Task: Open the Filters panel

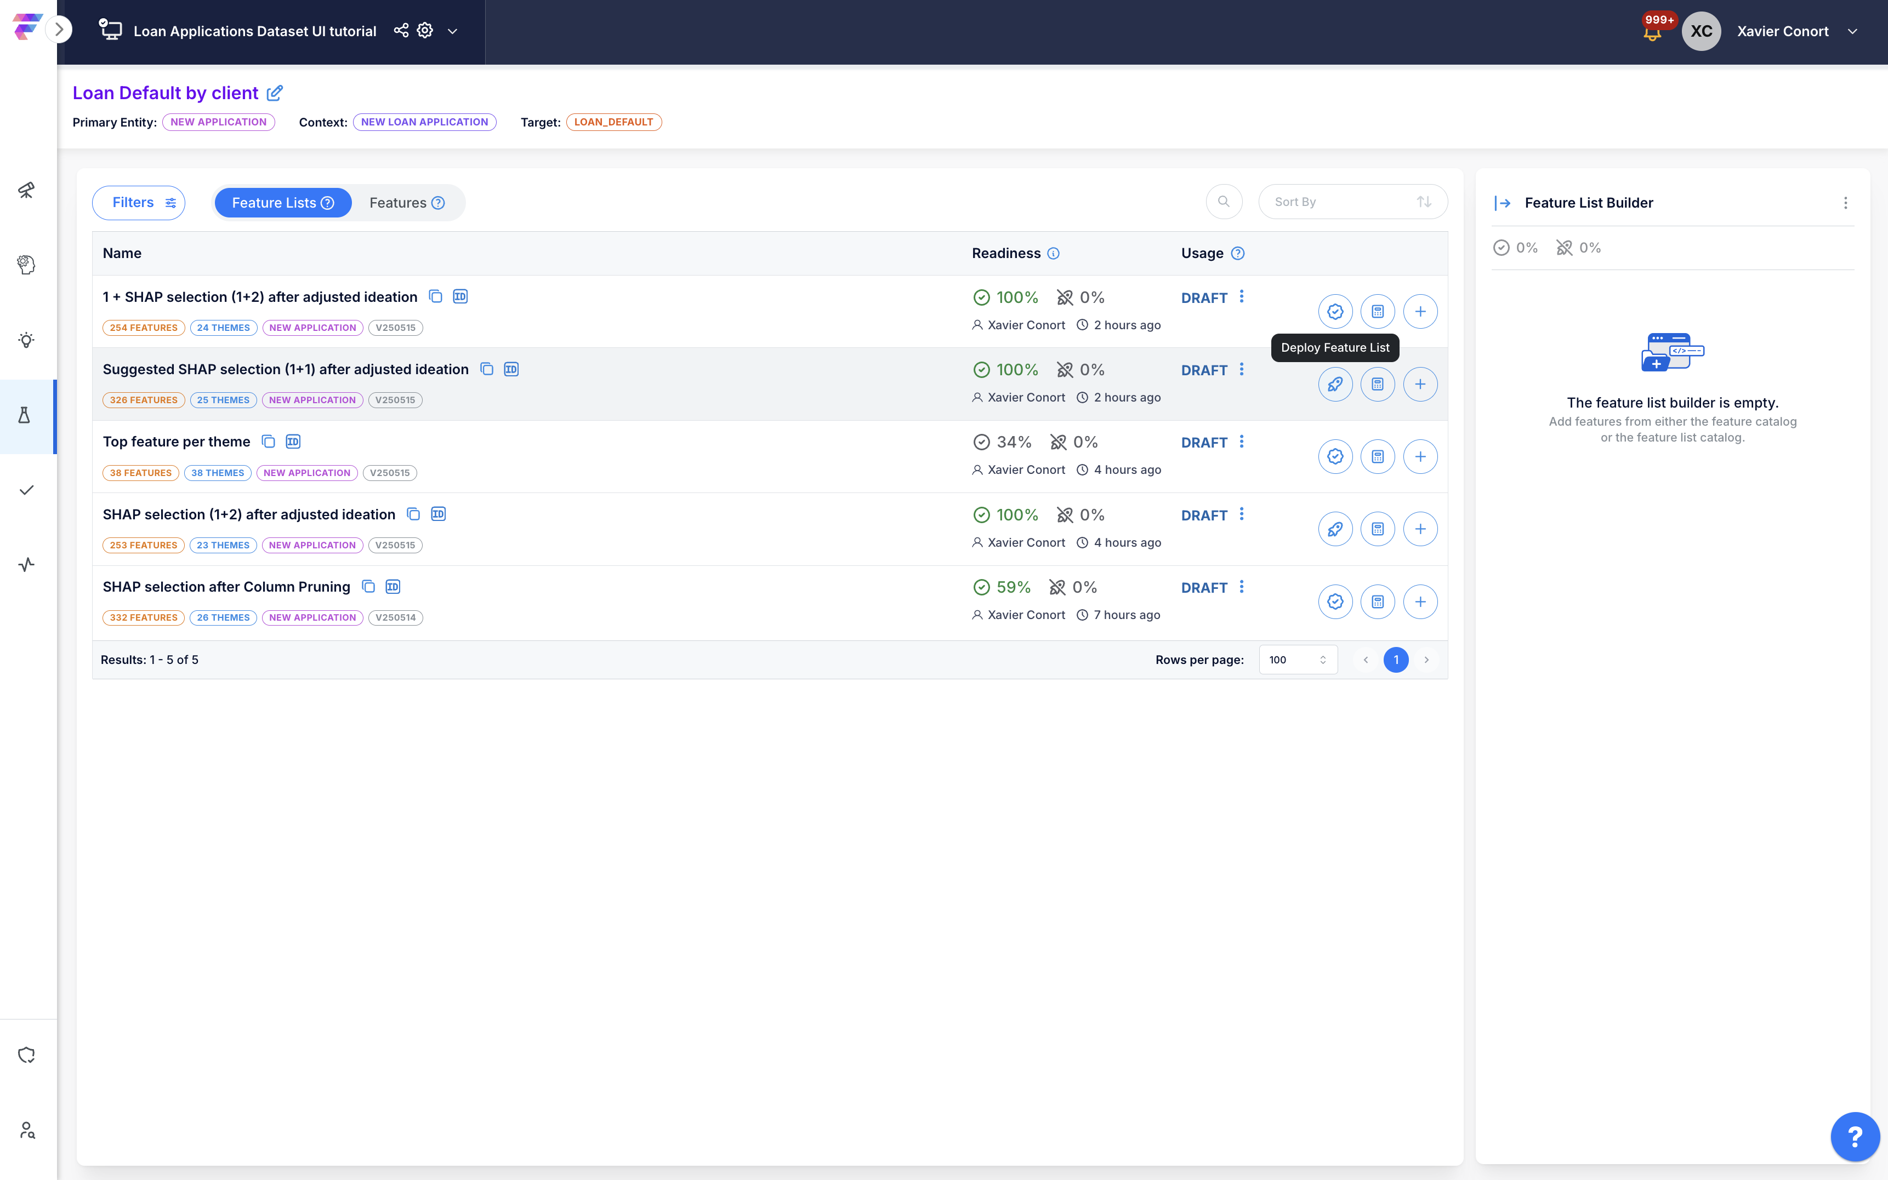Action: tap(138, 203)
